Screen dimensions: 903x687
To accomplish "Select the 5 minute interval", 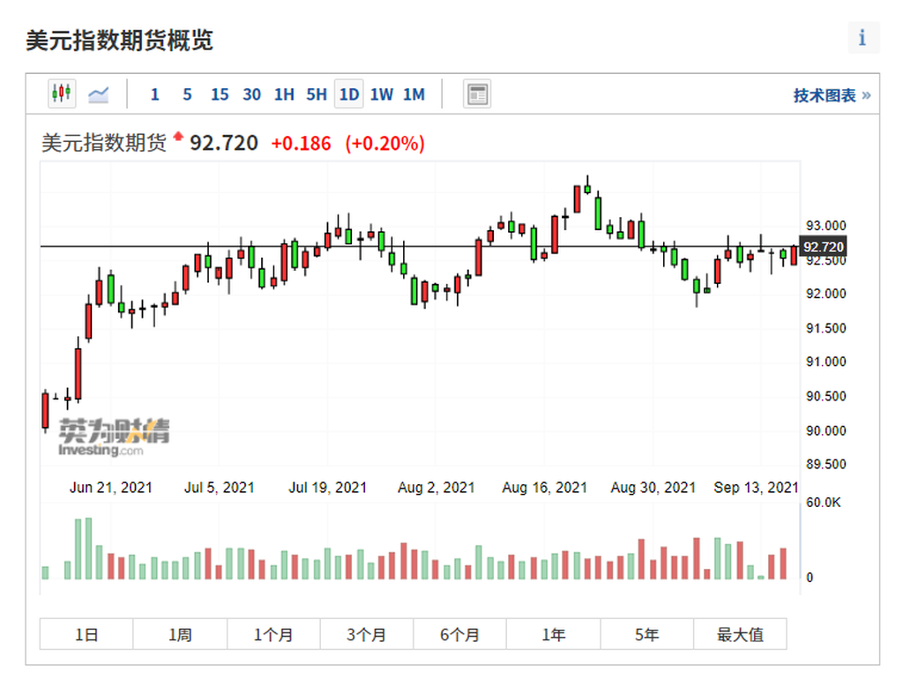I will tap(187, 94).
